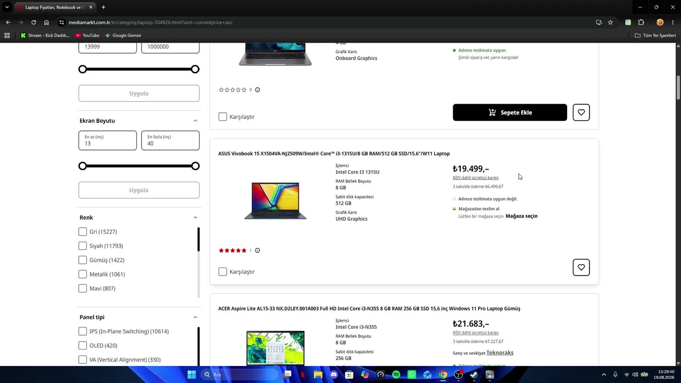Tick the Siyah color filter
Viewport: 681px width, 383px height.
[82, 246]
